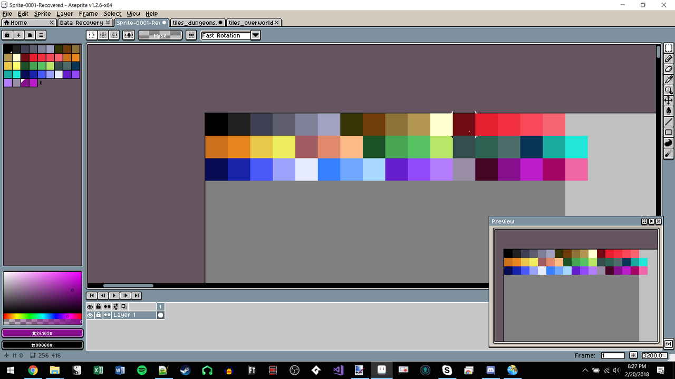Click the Mask color button
The image size is (675, 379).
coord(160,35)
